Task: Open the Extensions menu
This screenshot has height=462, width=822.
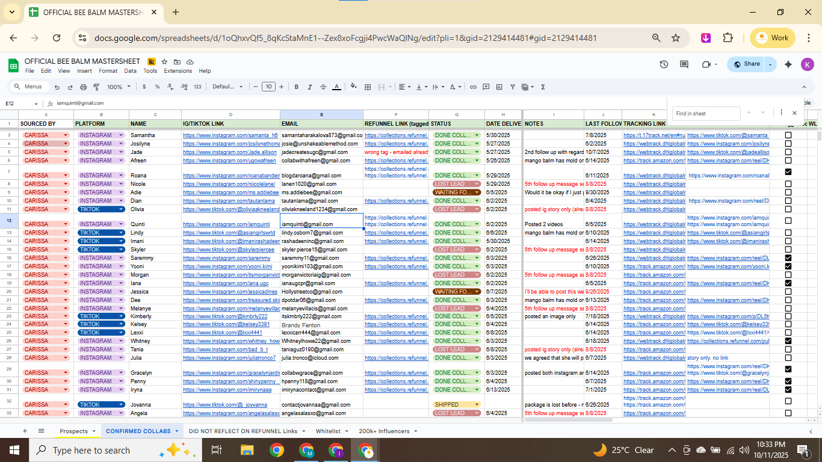Action: click(178, 71)
